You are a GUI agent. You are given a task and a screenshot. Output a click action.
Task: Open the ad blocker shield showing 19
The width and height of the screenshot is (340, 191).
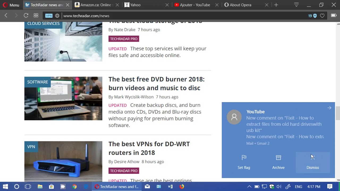pyautogui.click(x=312, y=16)
